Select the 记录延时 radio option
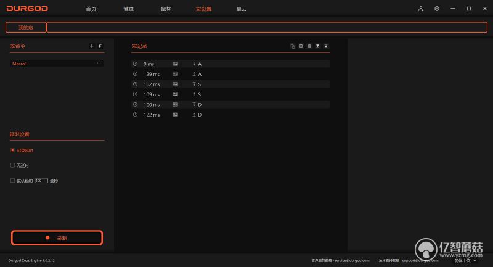 coord(12,150)
